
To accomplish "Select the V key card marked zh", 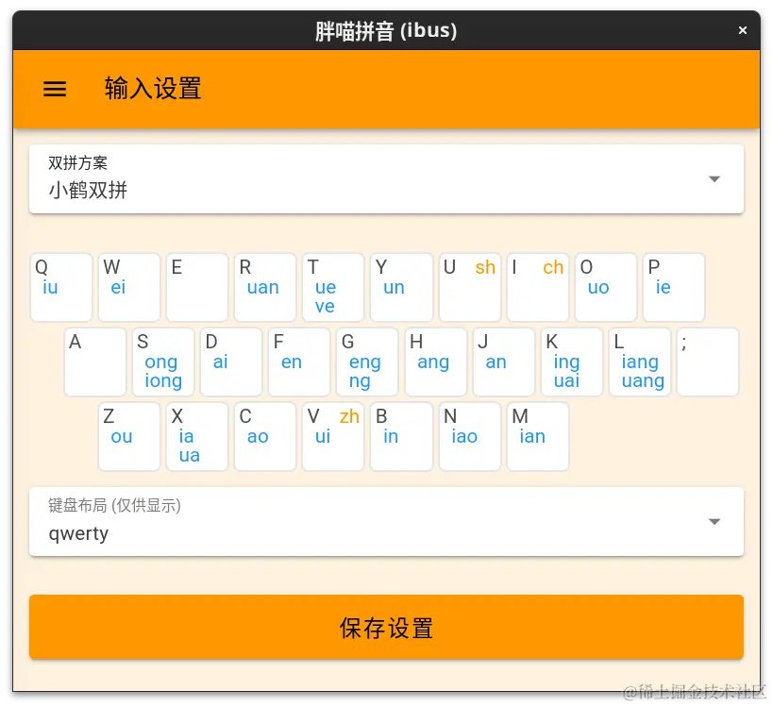I will tap(333, 436).
